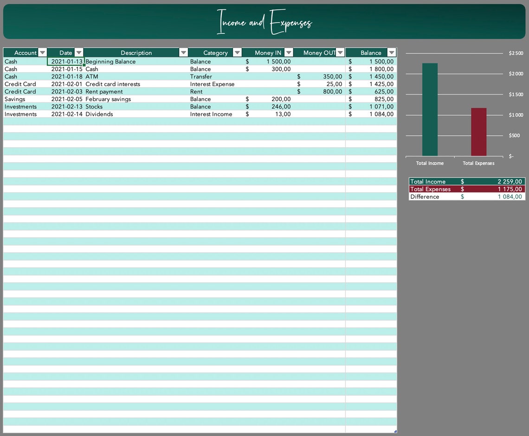Screen dimensions: 529x436
Task: Select the green Total Income bar
Action: click(430, 109)
